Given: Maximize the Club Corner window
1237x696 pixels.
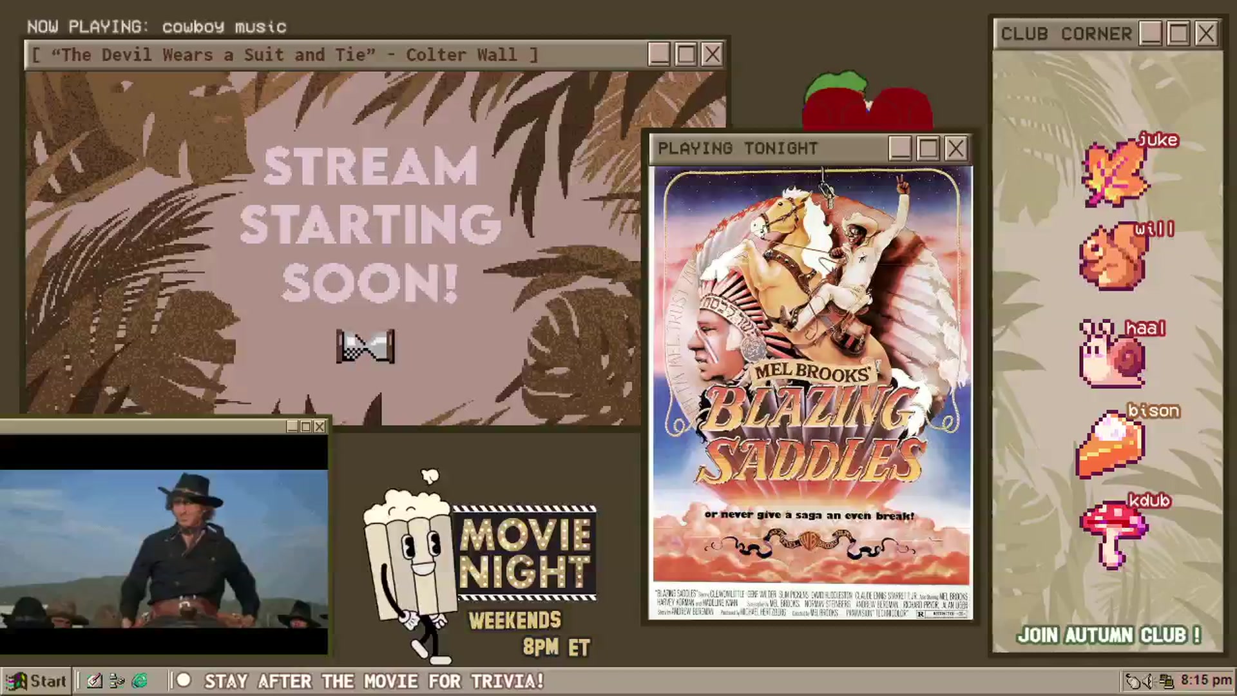Looking at the screenshot, I should pos(1178,34).
